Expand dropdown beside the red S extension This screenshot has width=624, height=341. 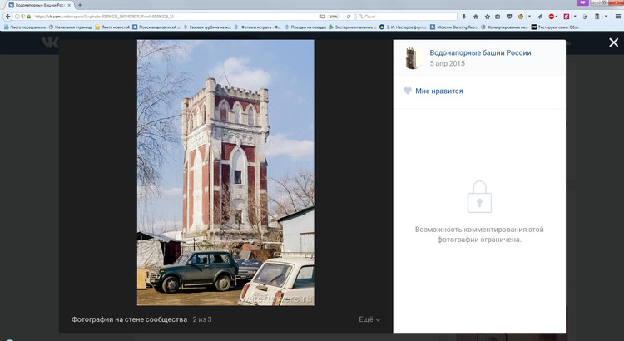575,17
